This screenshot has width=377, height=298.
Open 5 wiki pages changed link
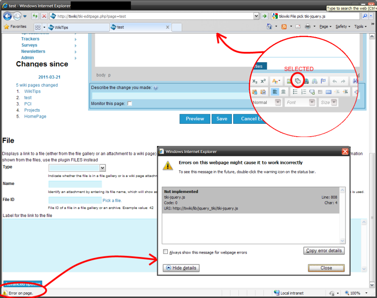37,85
